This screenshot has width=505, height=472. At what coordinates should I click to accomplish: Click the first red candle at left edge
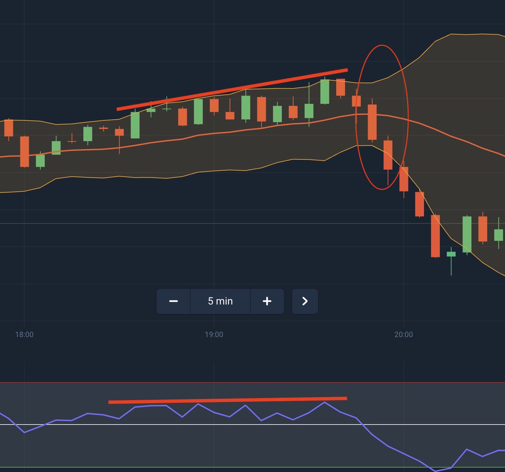[8, 128]
